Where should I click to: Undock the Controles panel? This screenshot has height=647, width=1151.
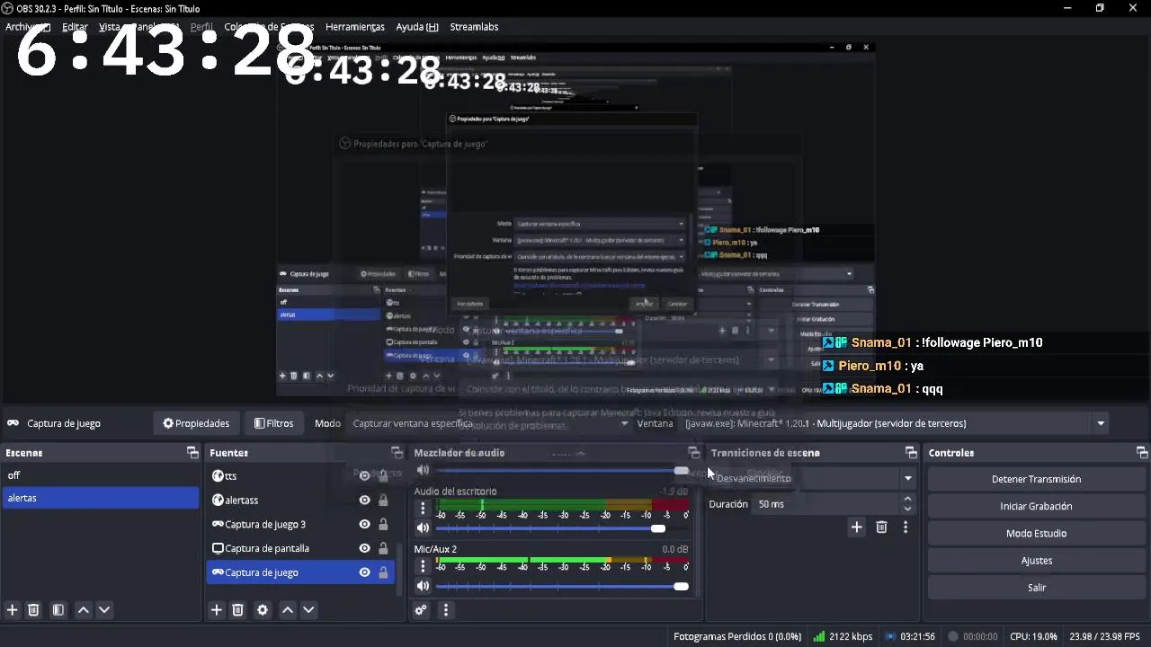point(1142,453)
